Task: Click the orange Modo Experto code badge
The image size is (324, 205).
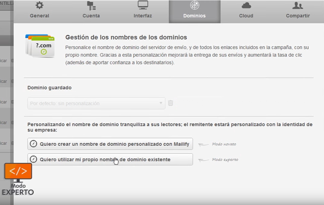Action: point(18,171)
